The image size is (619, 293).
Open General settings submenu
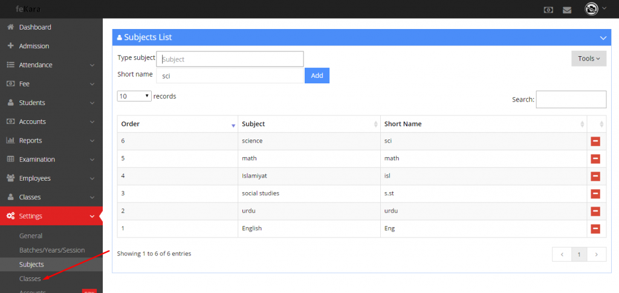31,236
